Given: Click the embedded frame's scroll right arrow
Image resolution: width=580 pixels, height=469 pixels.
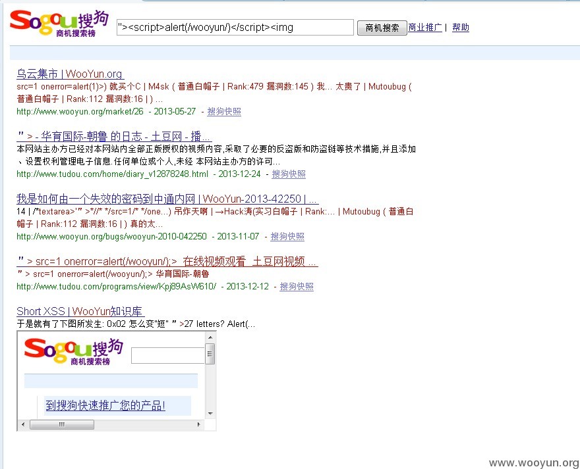Looking at the screenshot, I should (x=199, y=424).
